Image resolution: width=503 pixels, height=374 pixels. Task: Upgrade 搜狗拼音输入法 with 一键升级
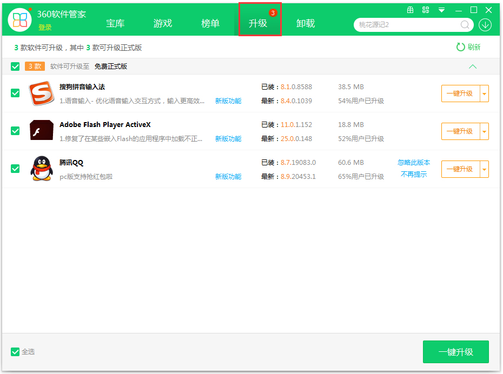pos(461,93)
